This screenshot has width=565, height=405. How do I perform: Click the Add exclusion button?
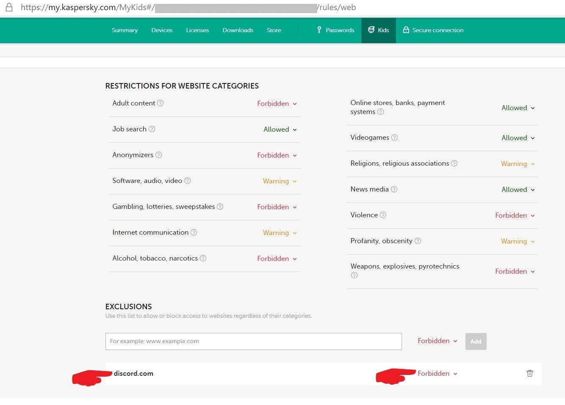476,341
